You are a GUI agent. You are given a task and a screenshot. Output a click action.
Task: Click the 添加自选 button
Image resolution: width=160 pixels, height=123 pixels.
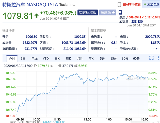coord(151,4)
